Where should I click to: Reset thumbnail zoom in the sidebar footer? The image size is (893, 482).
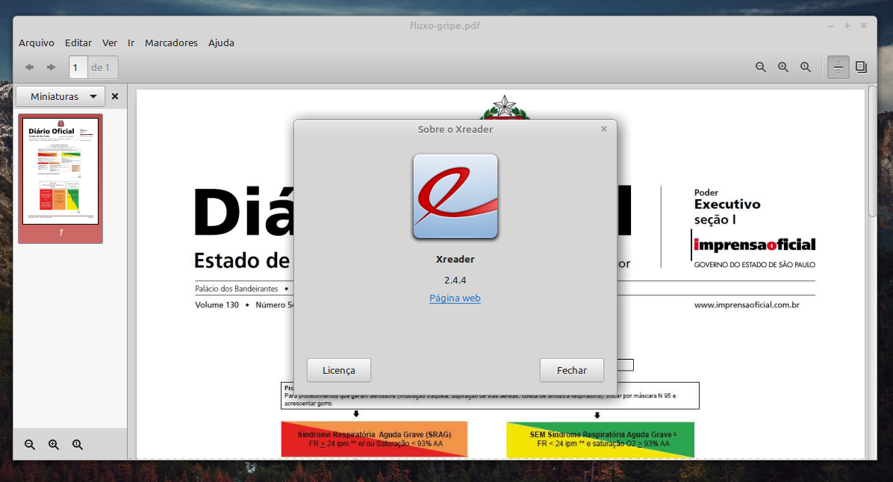pyautogui.click(x=78, y=445)
